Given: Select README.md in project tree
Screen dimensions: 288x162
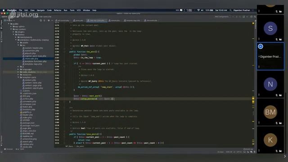Looking at the screenshot, I should [x=27, y=134].
